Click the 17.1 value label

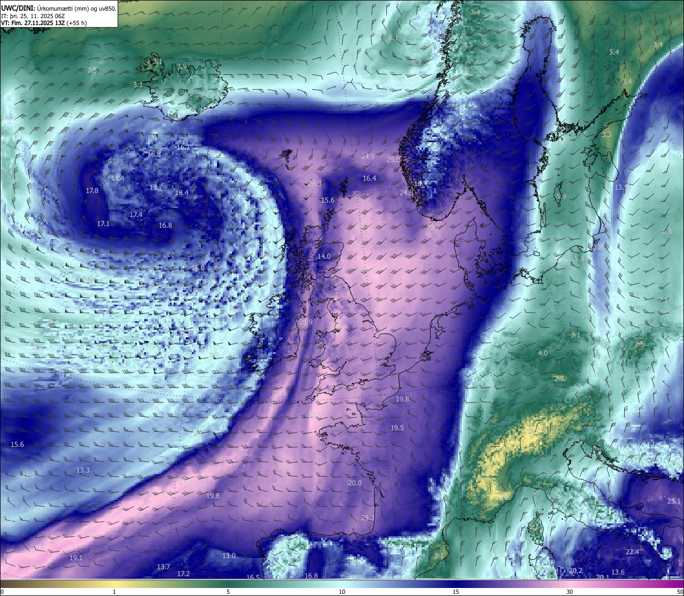(103, 224)
